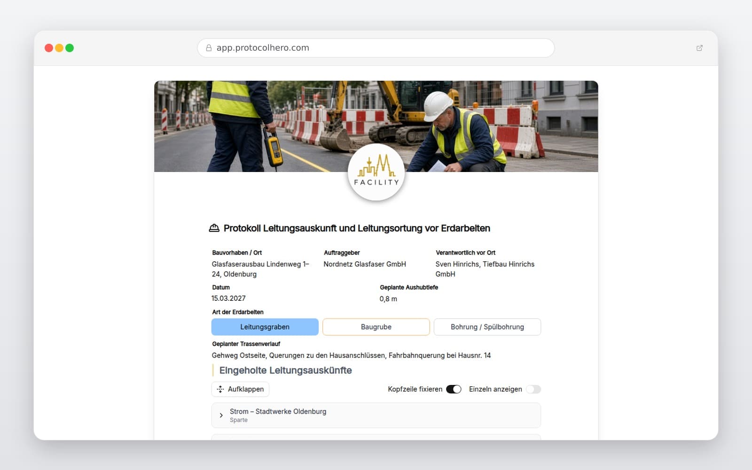Expand the Strom – Stadtwerke Oldenburg row chevron
This screenshot has width=752, height=470.
click(x=221, y=415)
